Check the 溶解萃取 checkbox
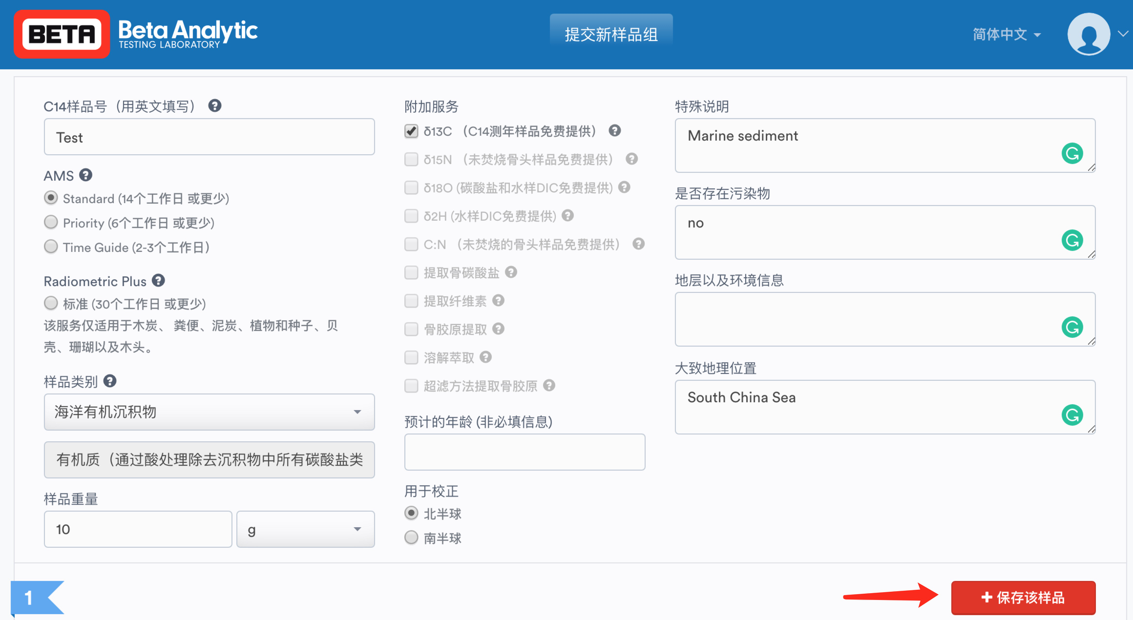Image resolution: width=1133 pixels, height=620 pixels. tap(411, 357)
